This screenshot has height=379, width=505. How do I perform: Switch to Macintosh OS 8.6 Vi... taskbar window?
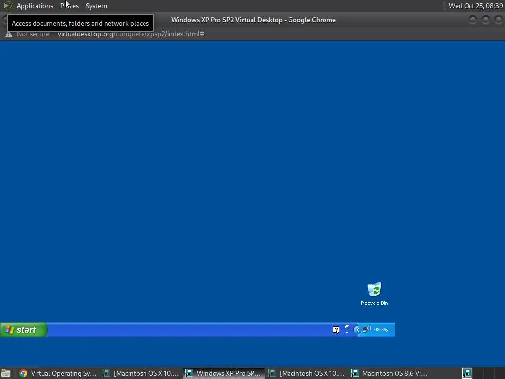point(389,373)
